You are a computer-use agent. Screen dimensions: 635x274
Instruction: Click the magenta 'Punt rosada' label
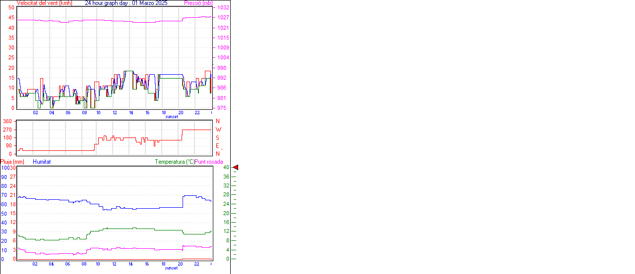click(209, 162)
